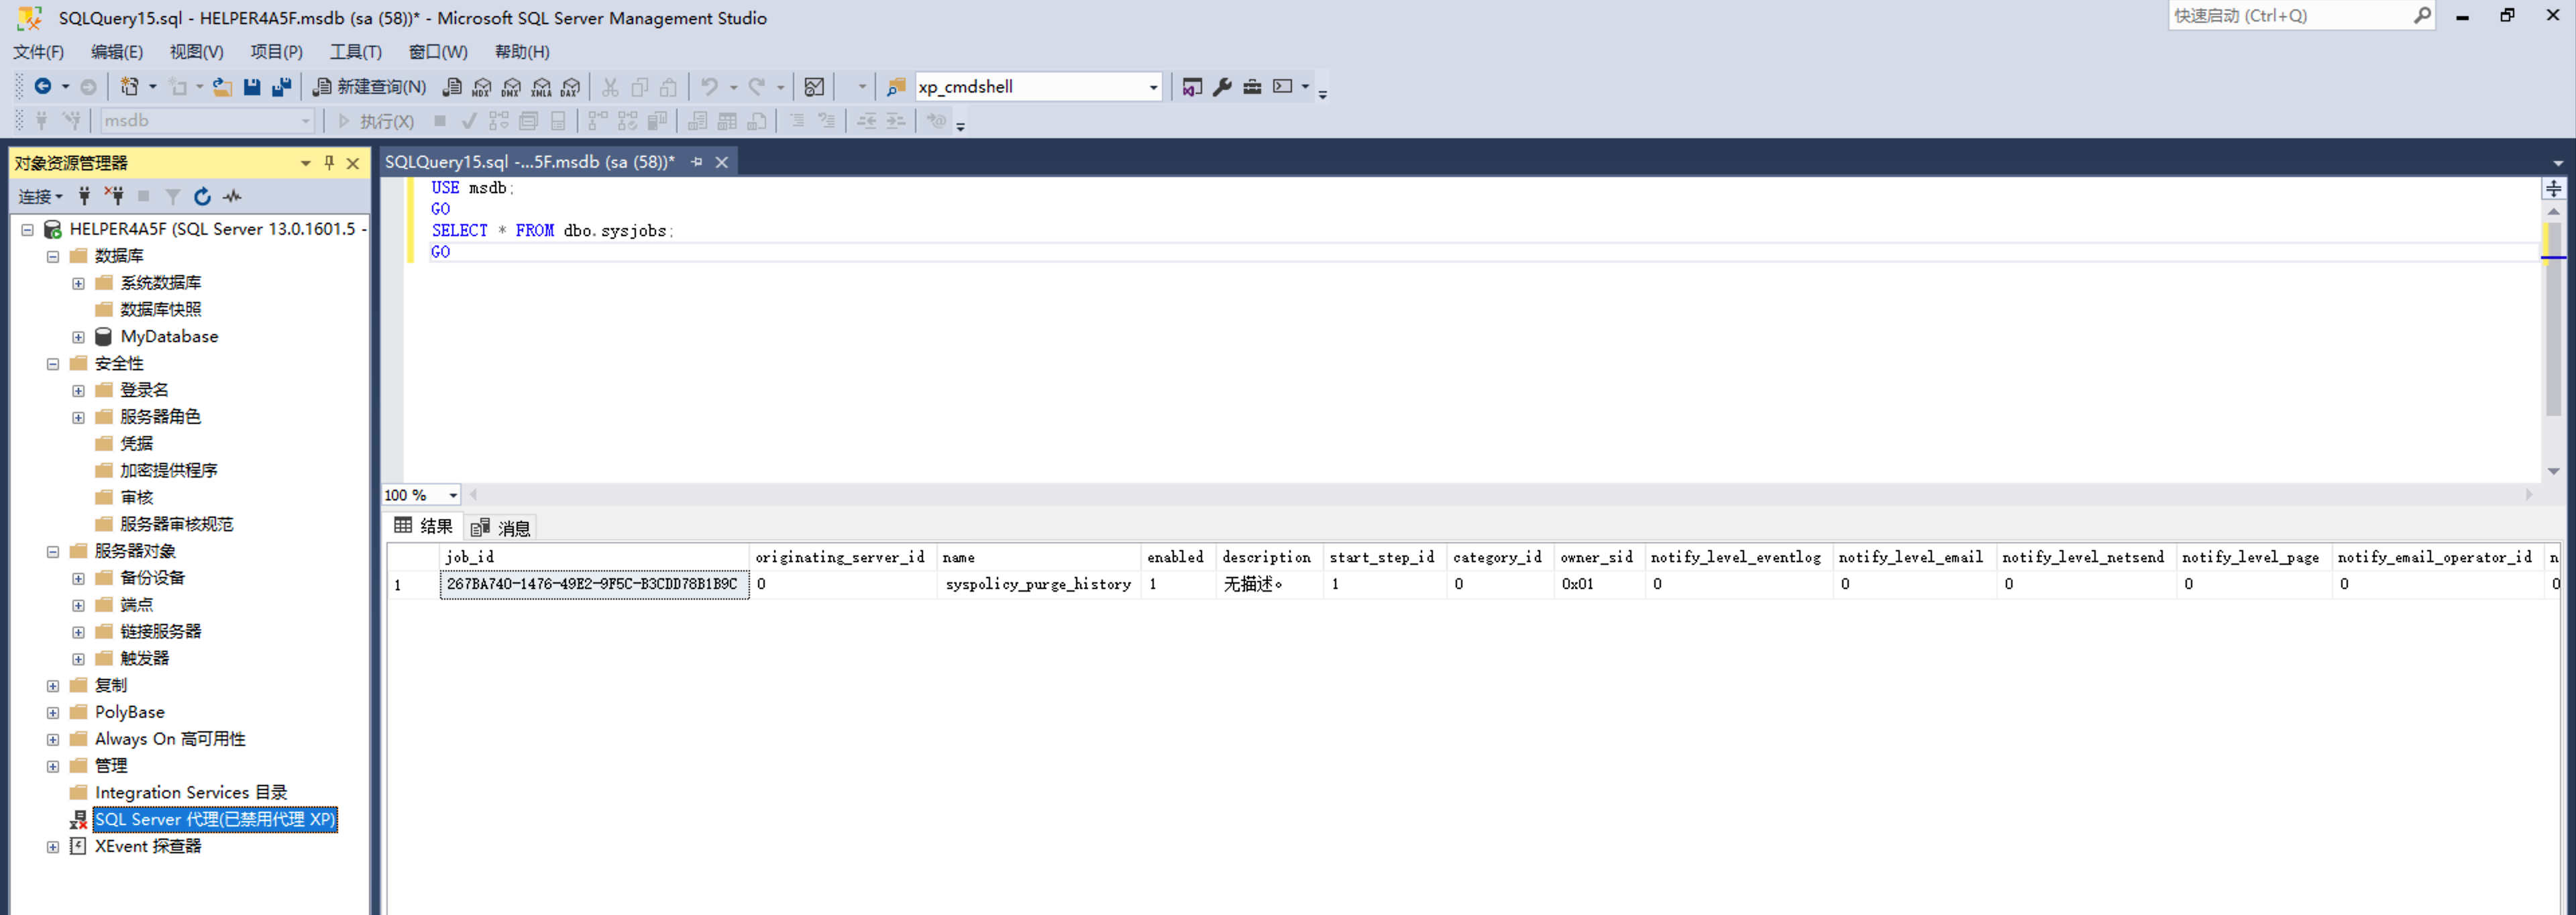The image size is (2576, 915).
Task: Click the wrench properties icon
Action: coord(1222,87)
